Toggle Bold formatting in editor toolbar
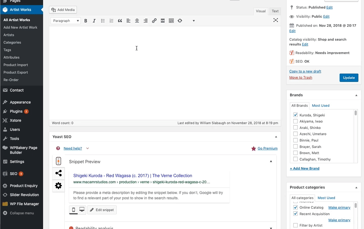The image size is (364, 229). pyautogui.click(x=85, y=21)
